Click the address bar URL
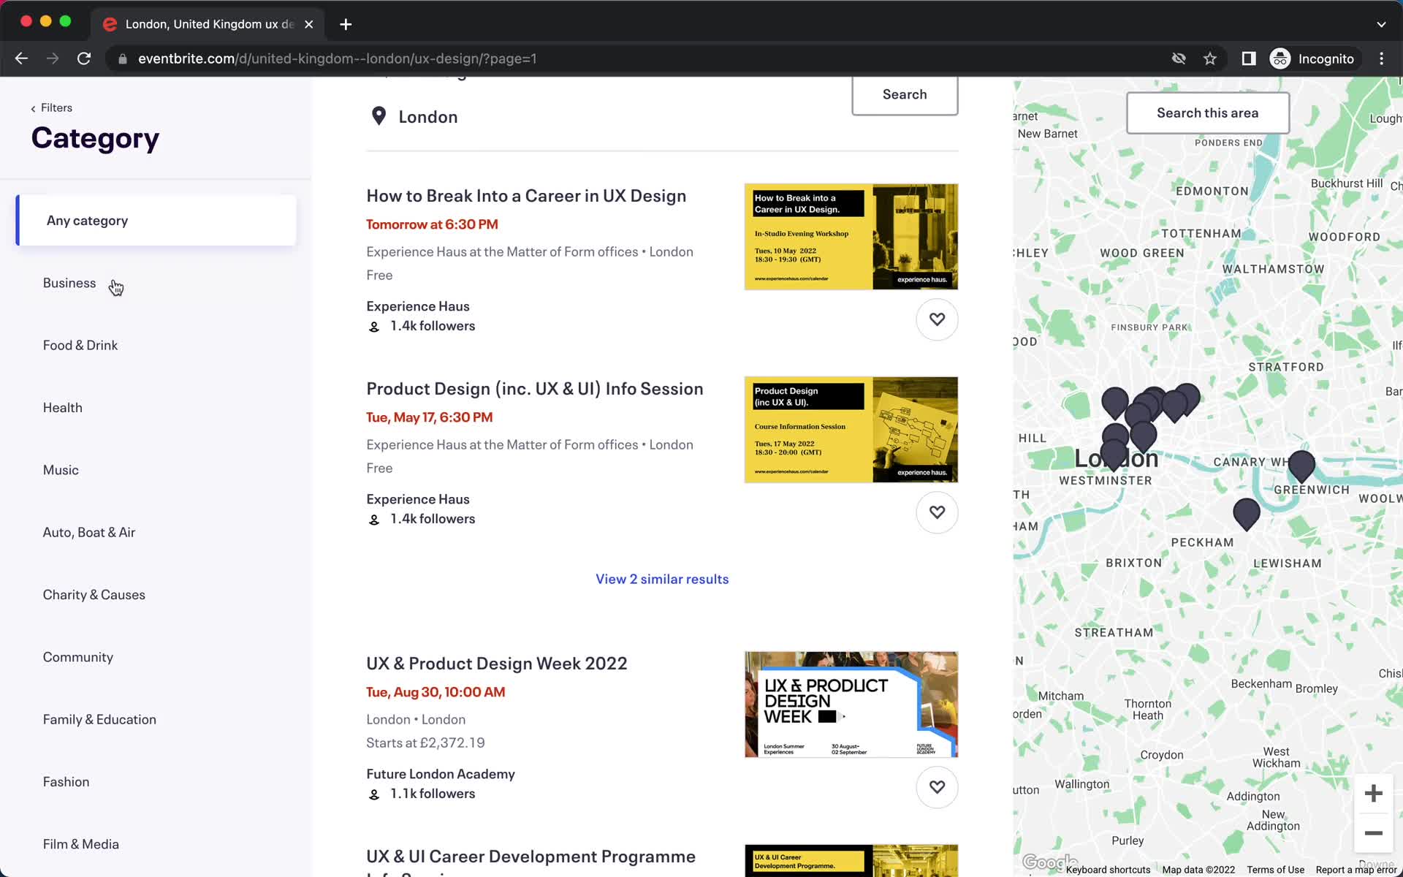1403x877 pixels. (338, 58)
